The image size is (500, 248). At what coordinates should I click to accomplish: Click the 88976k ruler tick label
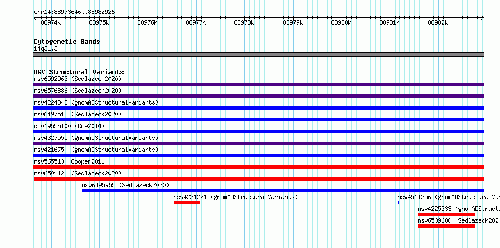(147, 23)
